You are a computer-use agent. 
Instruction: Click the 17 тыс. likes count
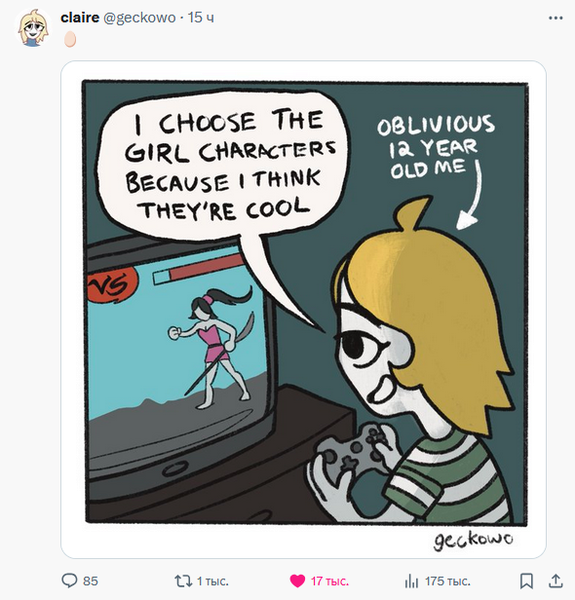point(329,581)
